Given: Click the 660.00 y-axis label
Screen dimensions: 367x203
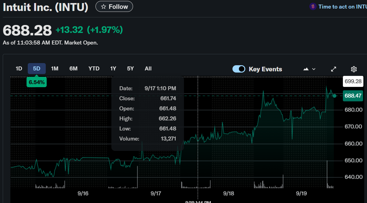Looking at the screenshot, I should coord(353,144).
